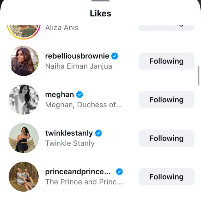201x198 pixels.
Task: Open Naiha Eiman Janjua display name
Action: pos(79,66)
